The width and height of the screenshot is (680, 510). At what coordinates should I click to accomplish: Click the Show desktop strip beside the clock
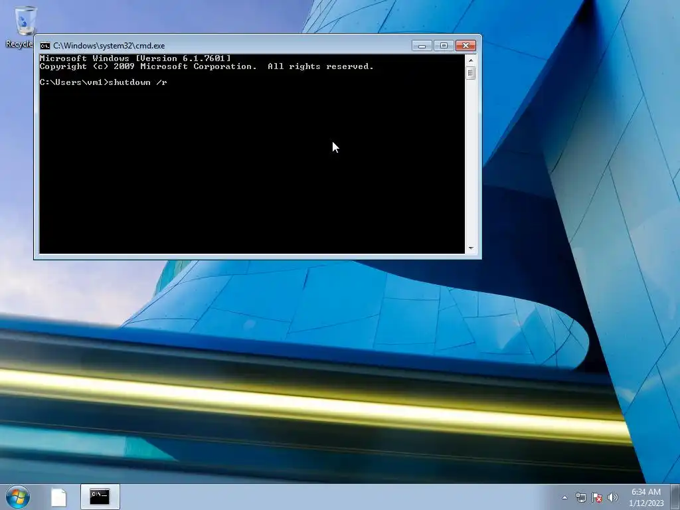(675, 497)
